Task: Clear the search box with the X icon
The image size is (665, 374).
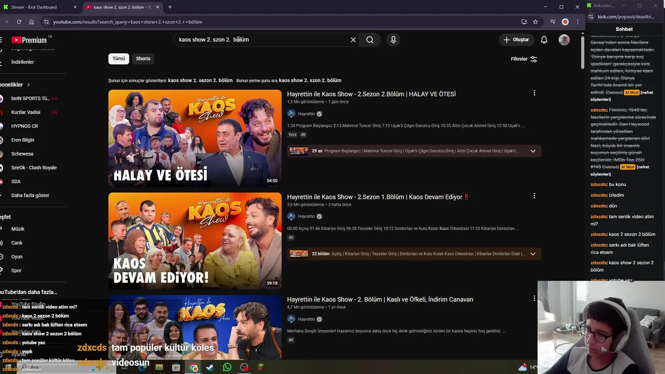Action: (353, 39)
